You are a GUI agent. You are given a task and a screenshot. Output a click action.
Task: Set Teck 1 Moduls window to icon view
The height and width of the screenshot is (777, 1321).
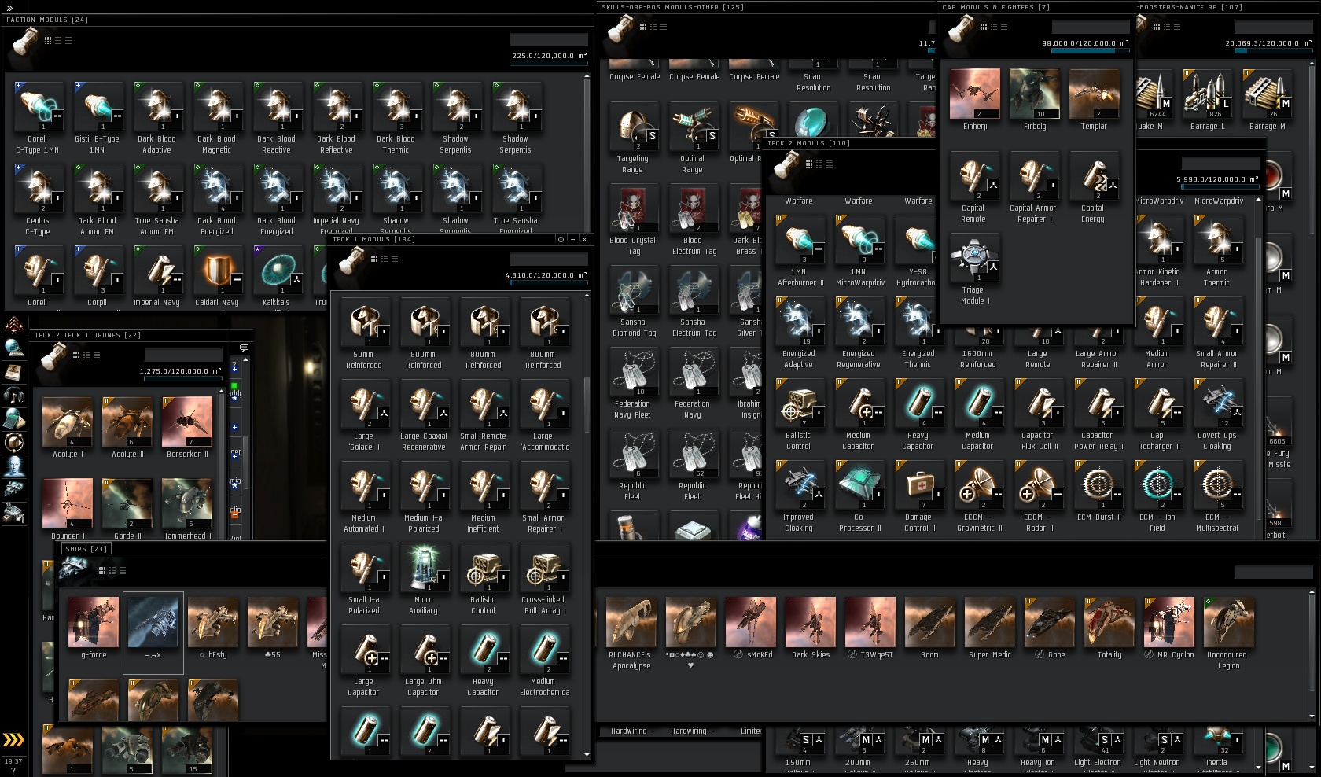[x=374, y=260]
